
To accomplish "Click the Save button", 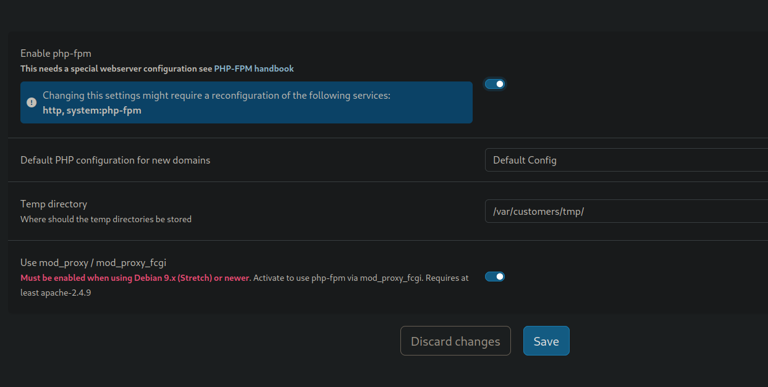I will (546, 341).
